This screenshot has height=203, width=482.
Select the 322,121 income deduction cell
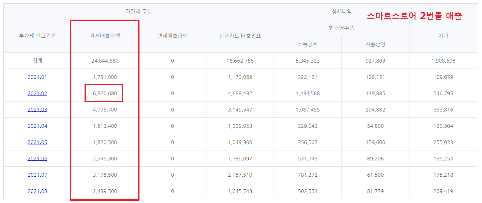pyautogui.click(x=308, y=77)
